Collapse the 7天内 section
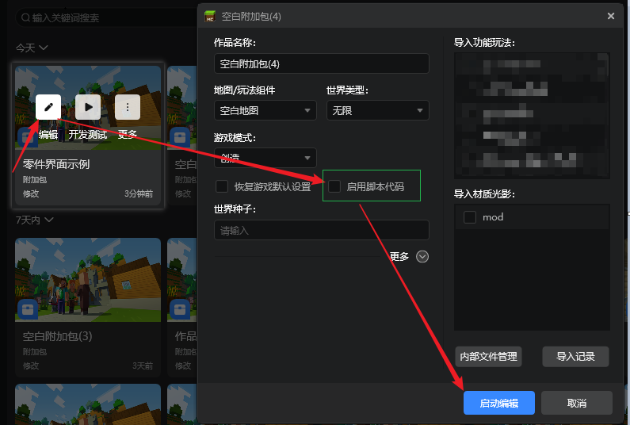 click(49, 220)
